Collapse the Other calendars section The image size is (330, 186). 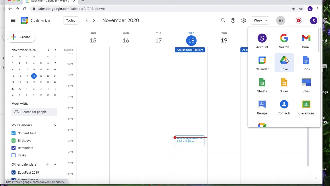pos(55,164)
